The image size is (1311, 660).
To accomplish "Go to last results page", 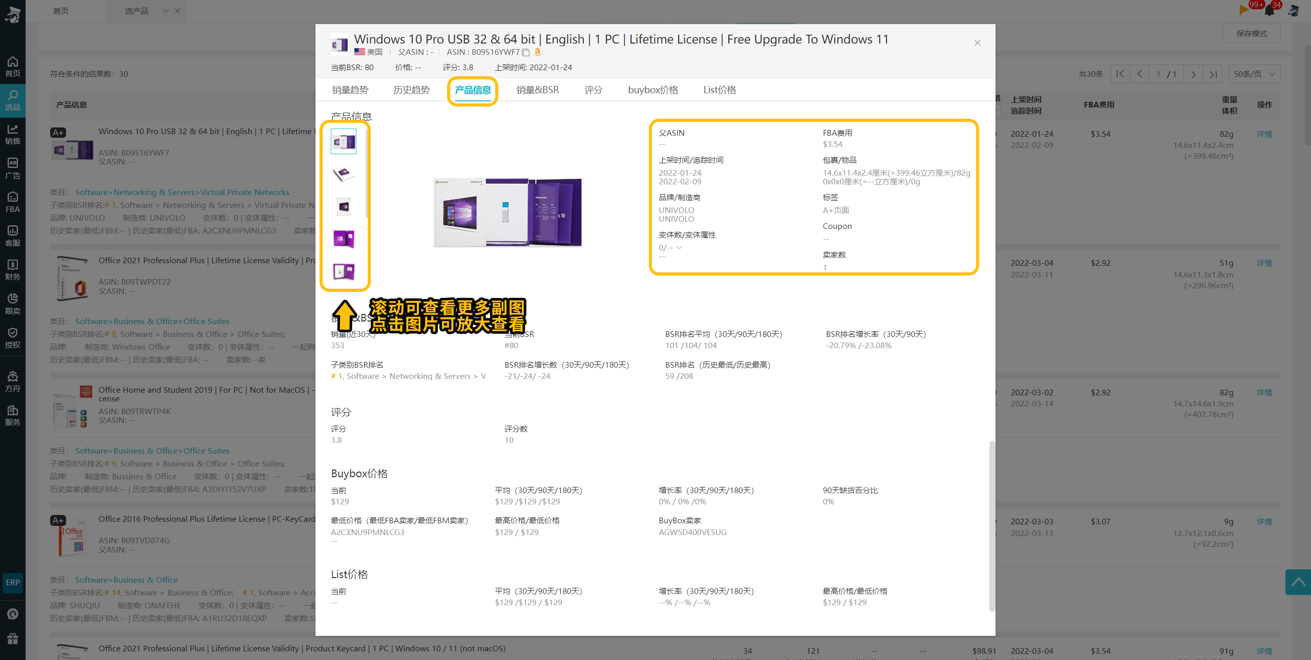I will [x=1213, y=74].
